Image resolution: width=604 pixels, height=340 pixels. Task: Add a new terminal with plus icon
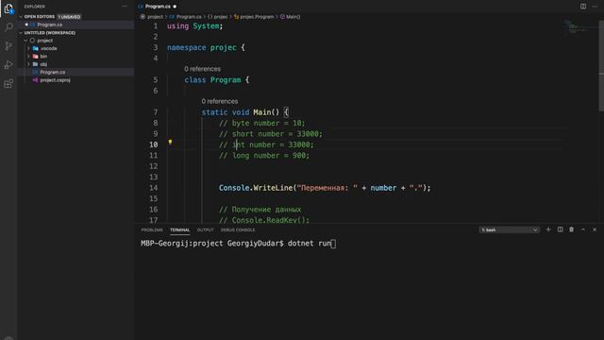click(548, 229)
